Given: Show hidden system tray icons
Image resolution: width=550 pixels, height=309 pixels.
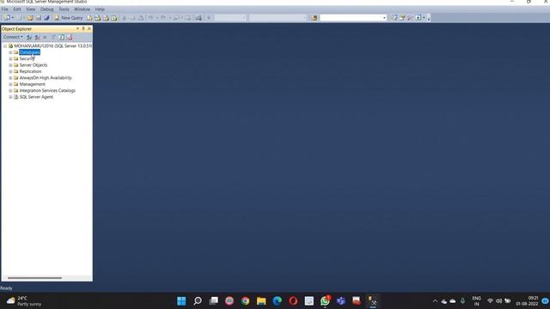Looking at the screenshot, I should [x=435, y=301].
